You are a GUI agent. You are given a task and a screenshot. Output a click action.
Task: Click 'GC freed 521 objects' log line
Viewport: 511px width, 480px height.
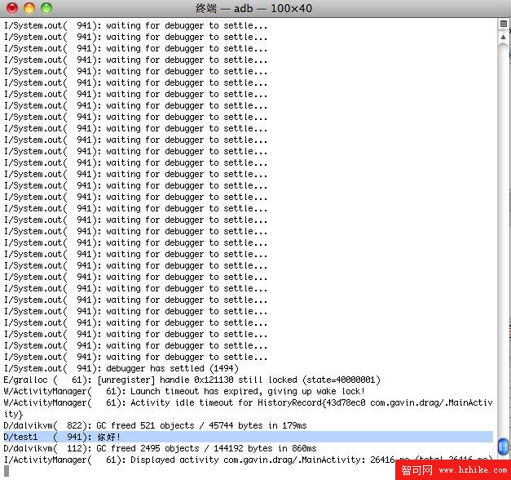point(155,425)
